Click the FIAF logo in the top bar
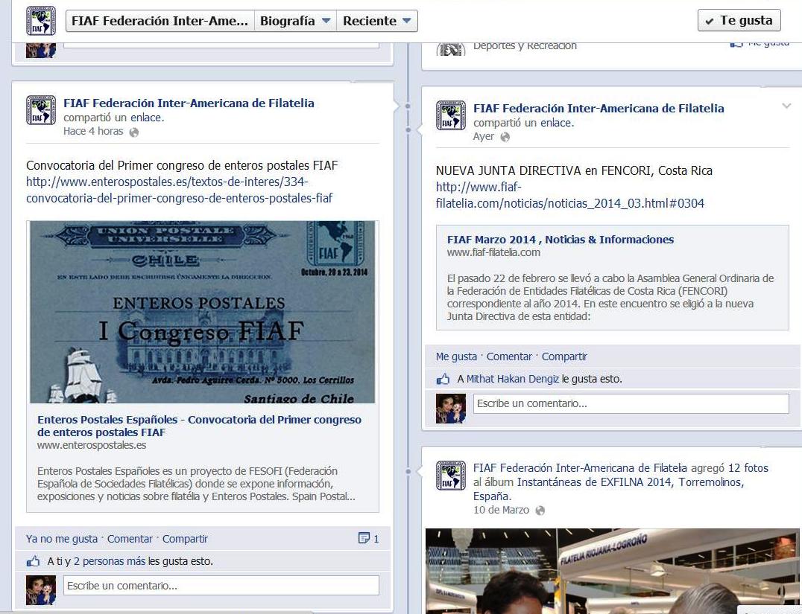Image resolution: width=802 pixels, height=614 pixels. coord(40,19)
